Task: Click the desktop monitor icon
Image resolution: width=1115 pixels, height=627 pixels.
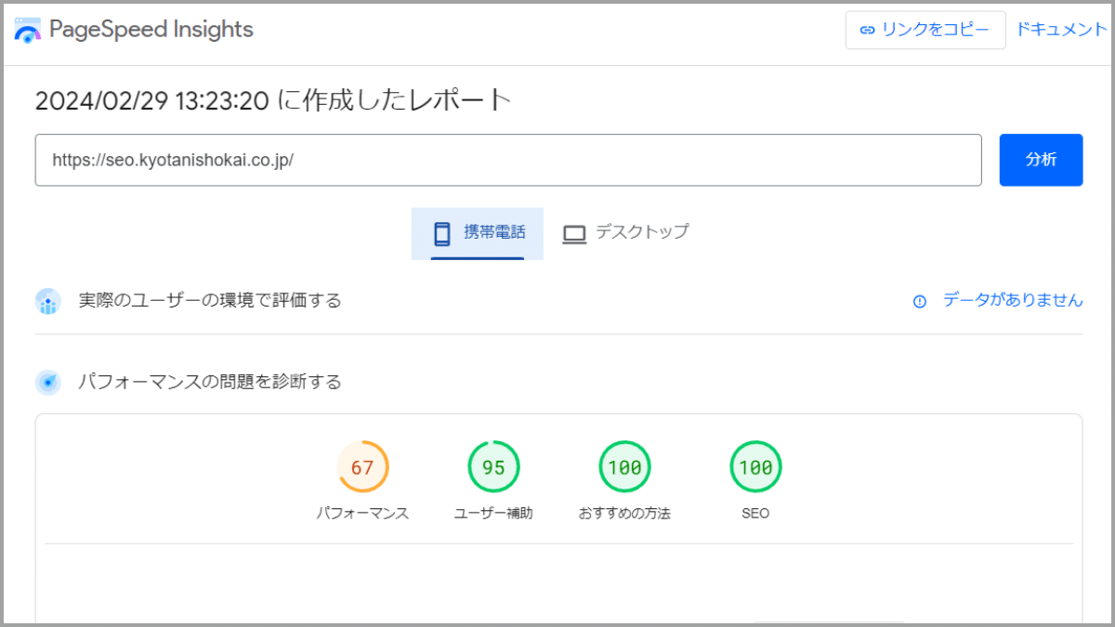Action: pyautogui.click(x=572, y=232)
